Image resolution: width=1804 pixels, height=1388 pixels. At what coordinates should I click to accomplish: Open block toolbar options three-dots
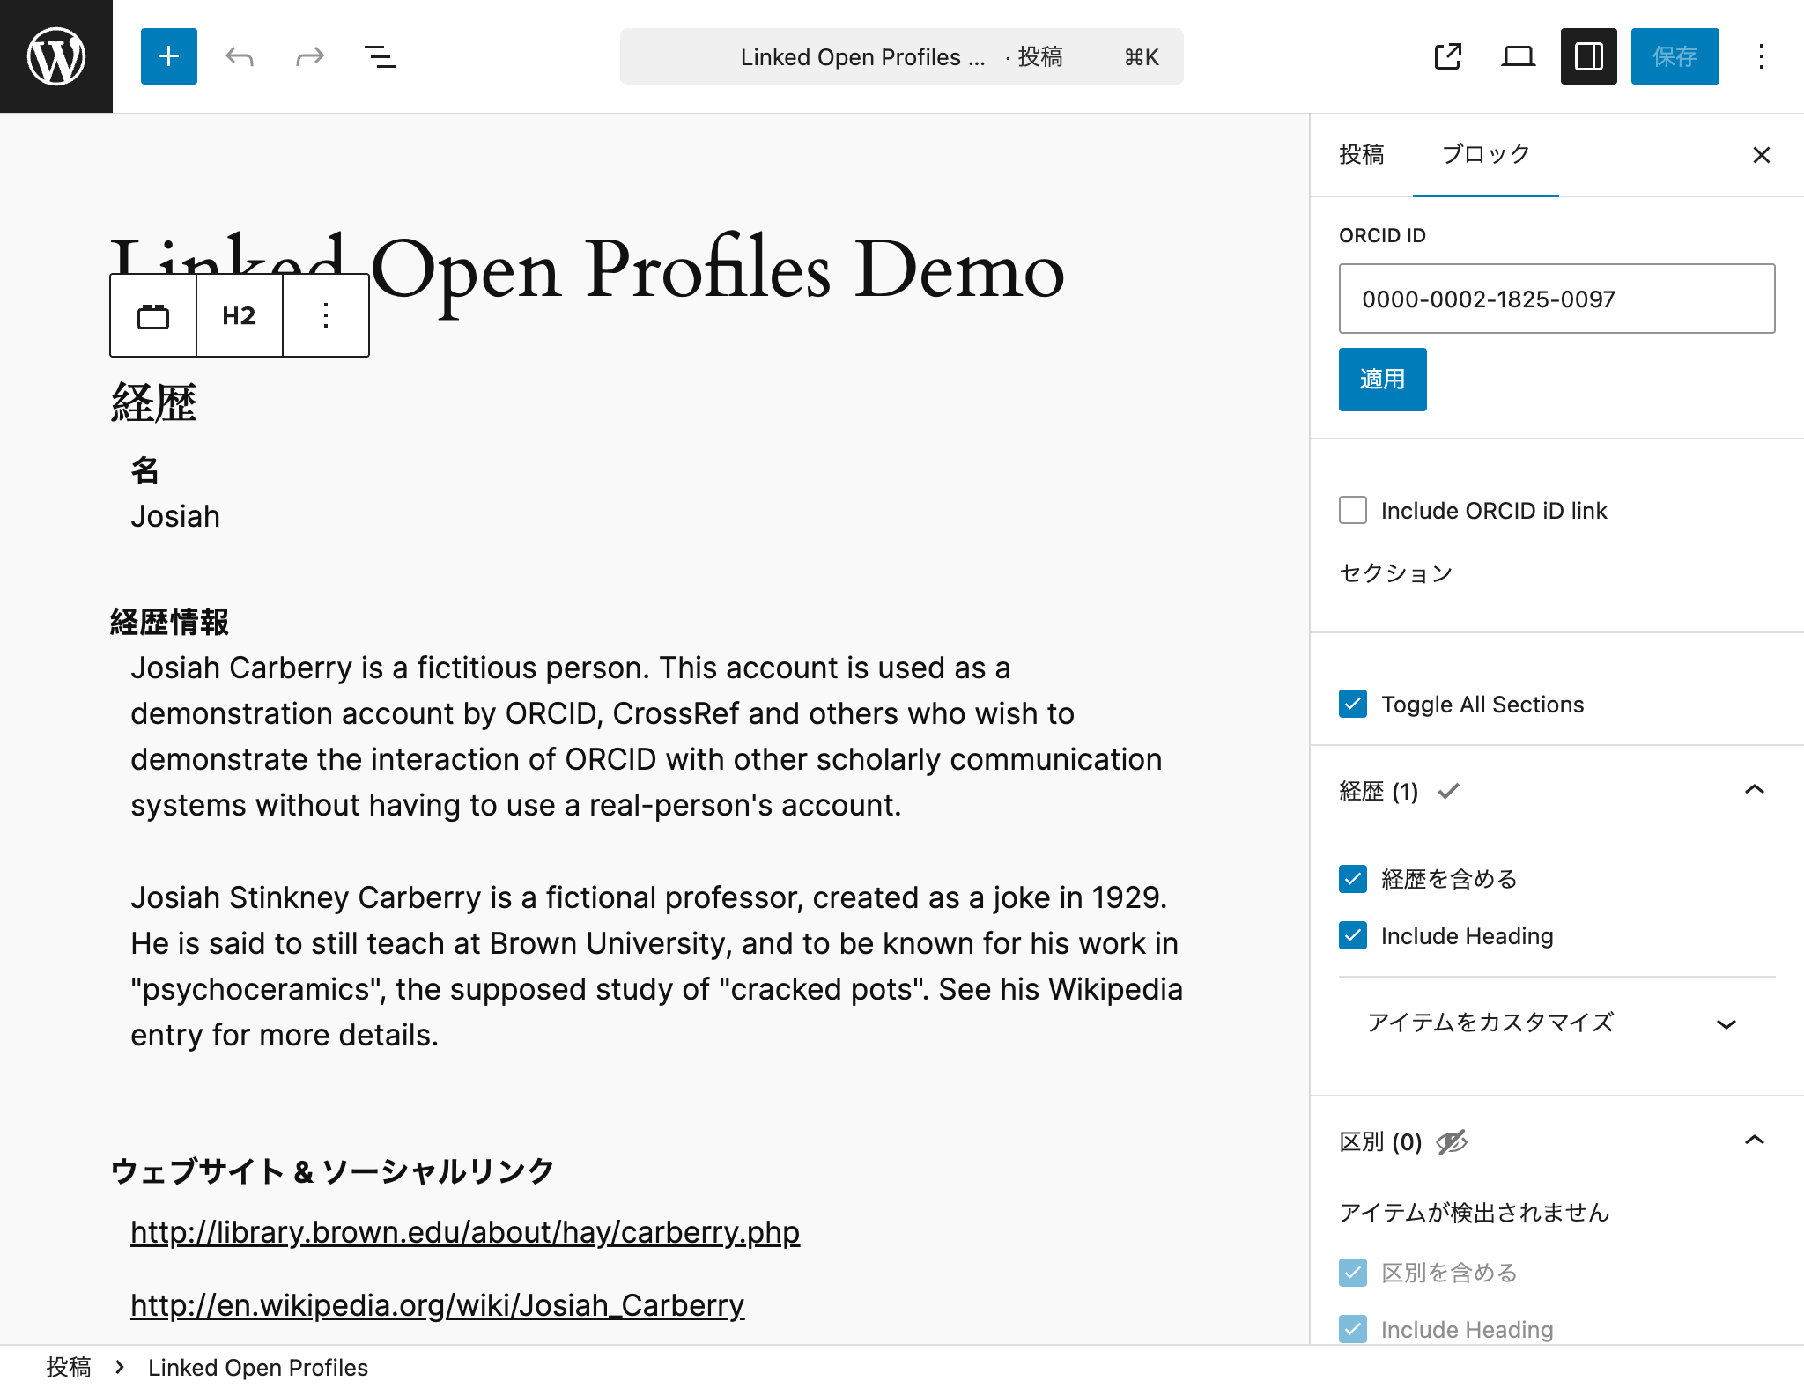(x=326, y=315)
